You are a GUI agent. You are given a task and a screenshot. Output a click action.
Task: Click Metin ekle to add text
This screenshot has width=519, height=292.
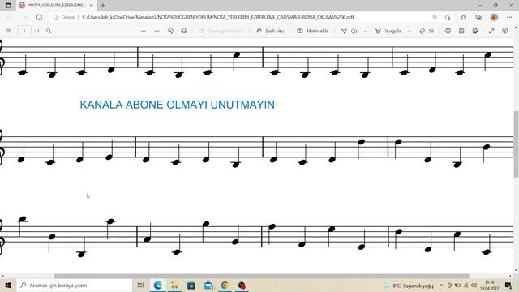[x=313, y=31]
